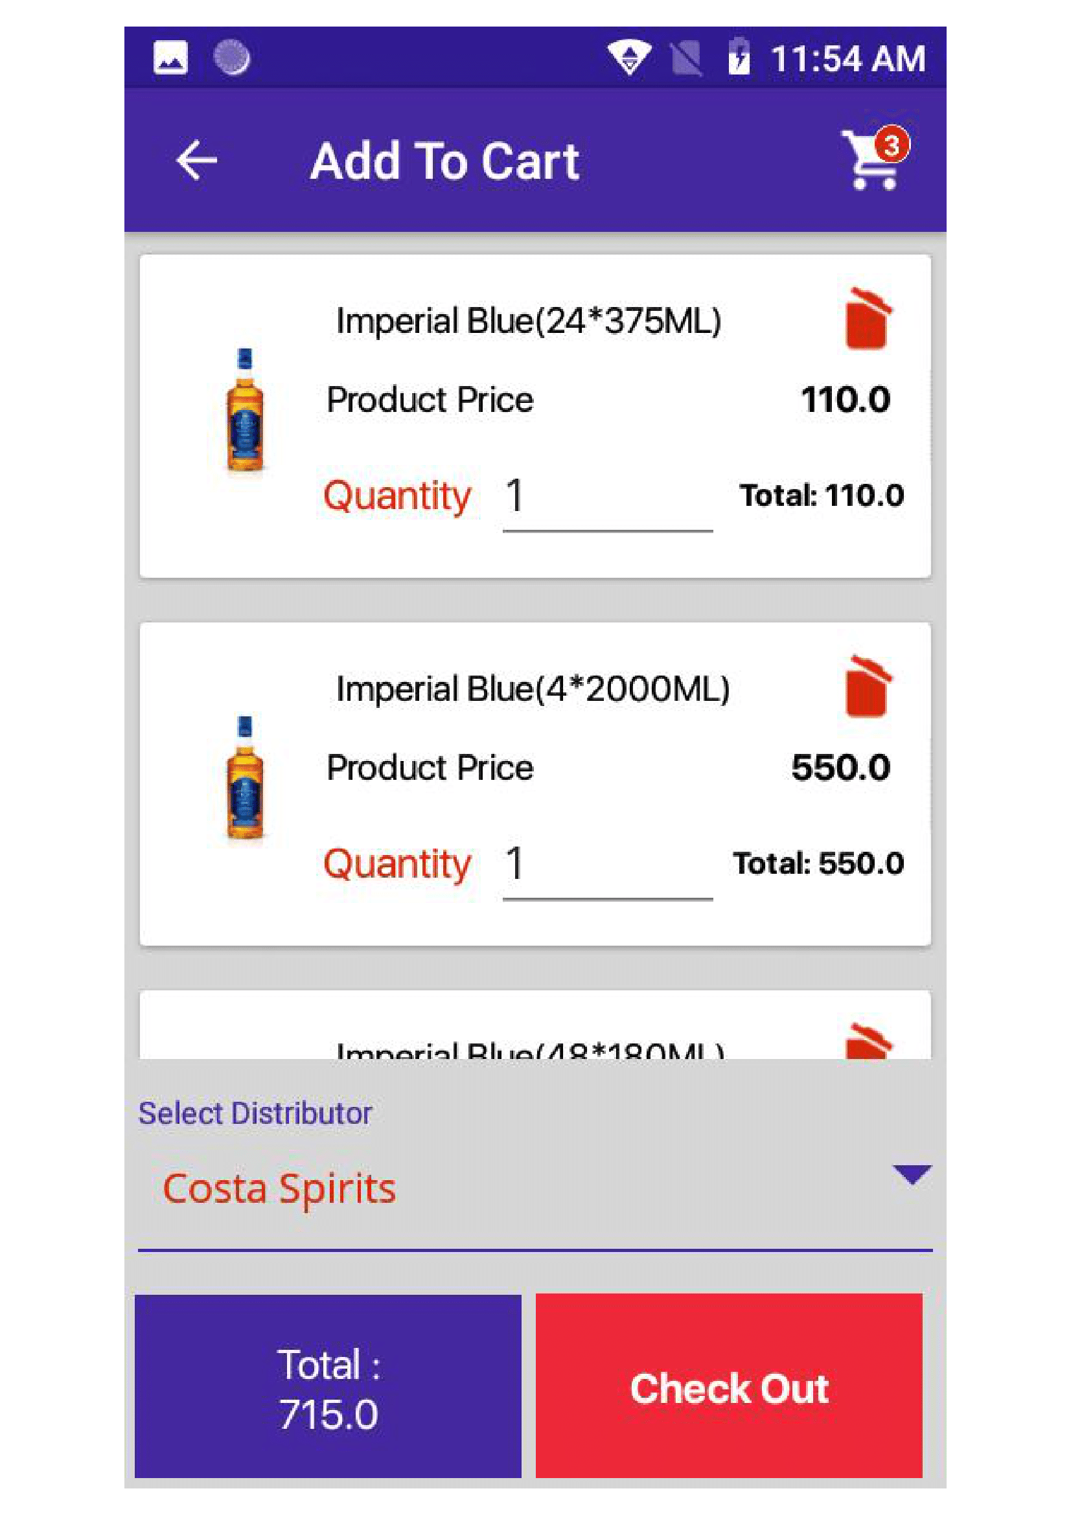Tap the Total 715.0 button
Viewport: 1071px width, 1515px height.
(x=328, y=1387)
